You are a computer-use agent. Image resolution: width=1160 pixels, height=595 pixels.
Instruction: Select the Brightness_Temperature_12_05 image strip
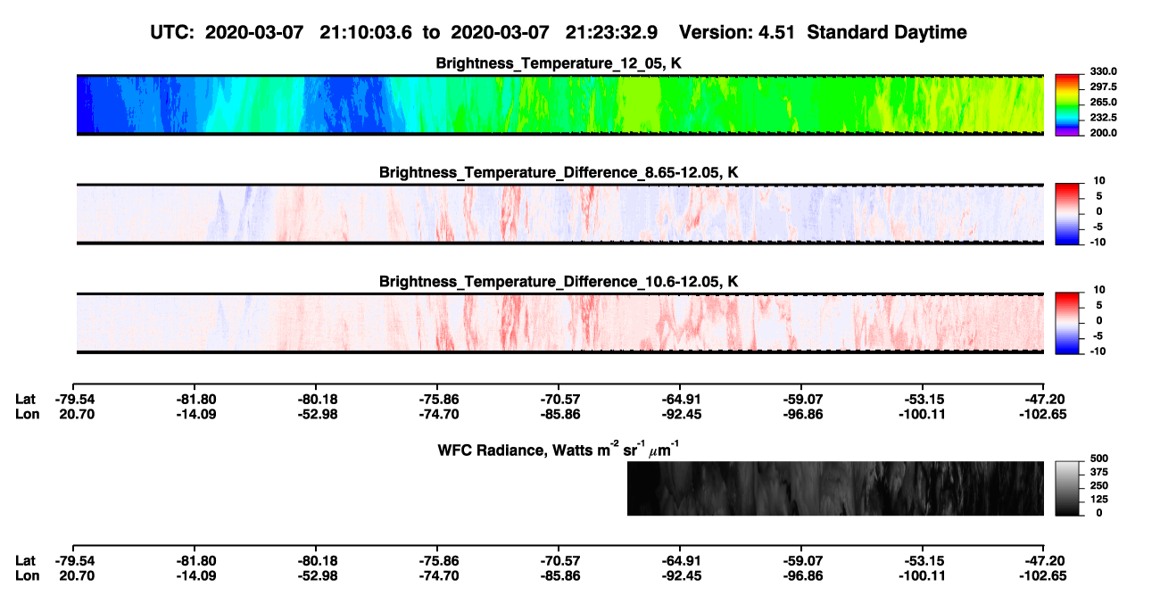560,105
